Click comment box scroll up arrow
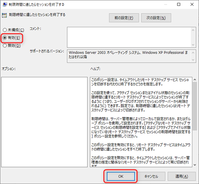Image resolution: width=199 pixels, height=184 pixels. [193, 30]
